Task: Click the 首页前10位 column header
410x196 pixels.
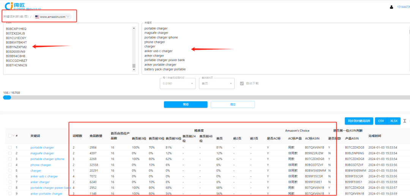Action: [x=157, y=139]
